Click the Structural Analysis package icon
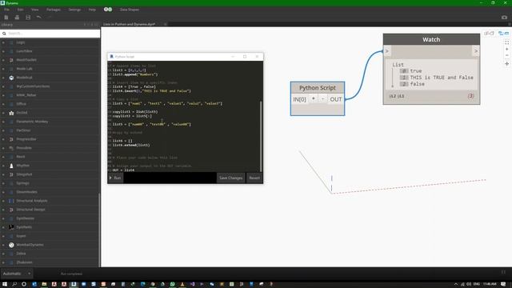512x288 pixels. (x=11, y=201)
